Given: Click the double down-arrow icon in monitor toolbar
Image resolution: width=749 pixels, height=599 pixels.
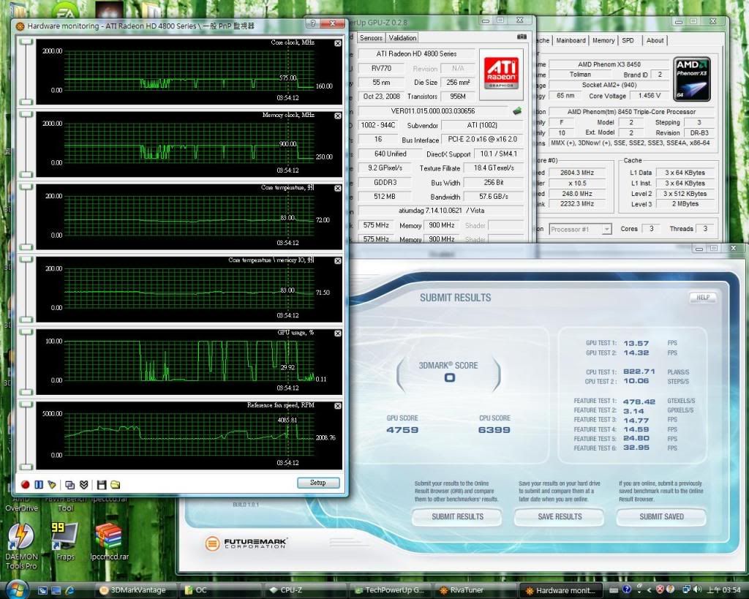Looking at the screenshot, I should coord(84,485).
